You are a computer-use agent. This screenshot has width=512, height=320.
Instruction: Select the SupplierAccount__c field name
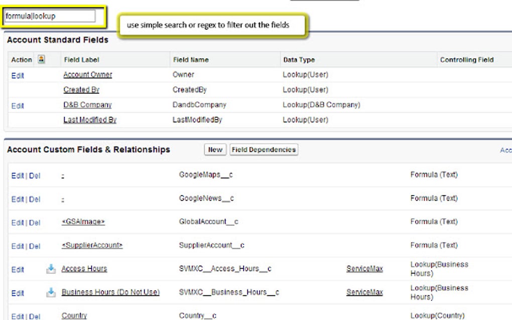(x=212, y=245)
